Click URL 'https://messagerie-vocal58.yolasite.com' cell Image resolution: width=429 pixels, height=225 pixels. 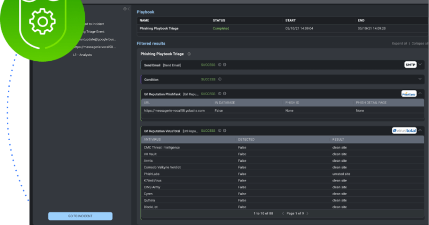click(x=174, y=110)
